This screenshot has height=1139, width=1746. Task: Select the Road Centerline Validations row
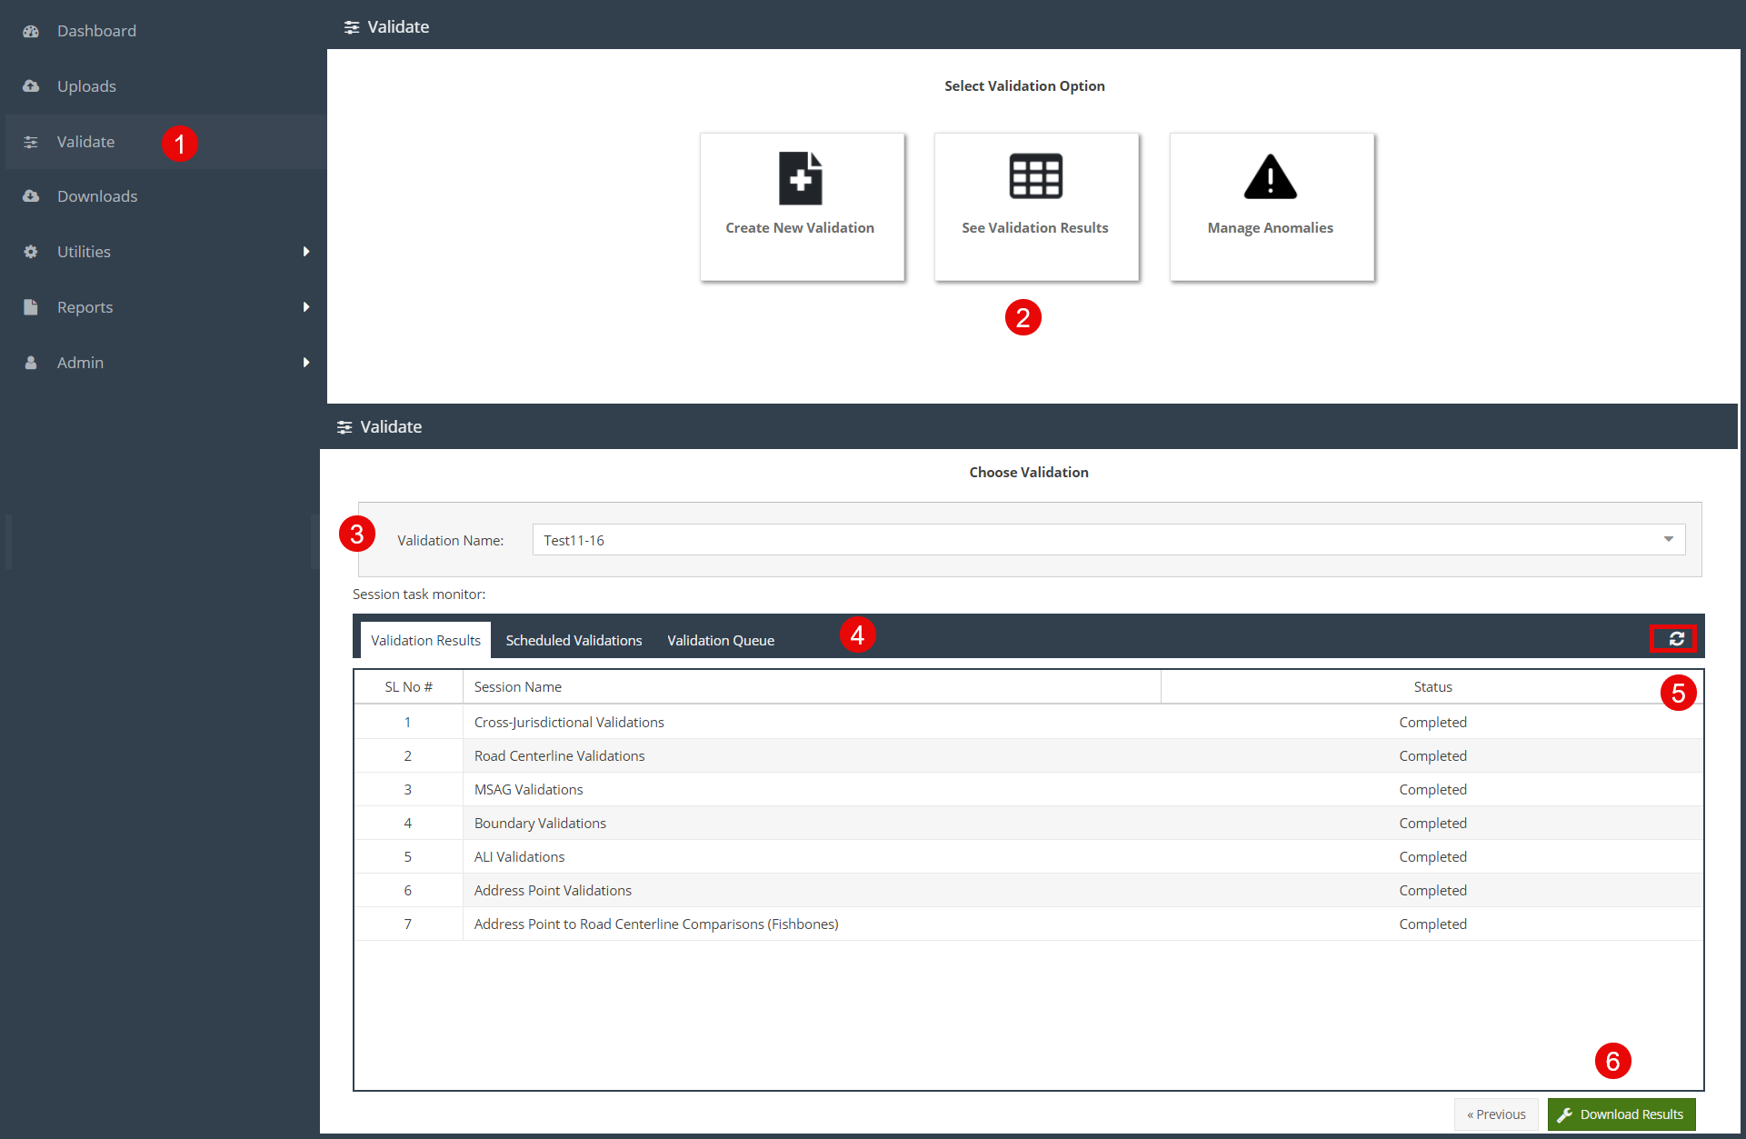[x=559, y=756]
